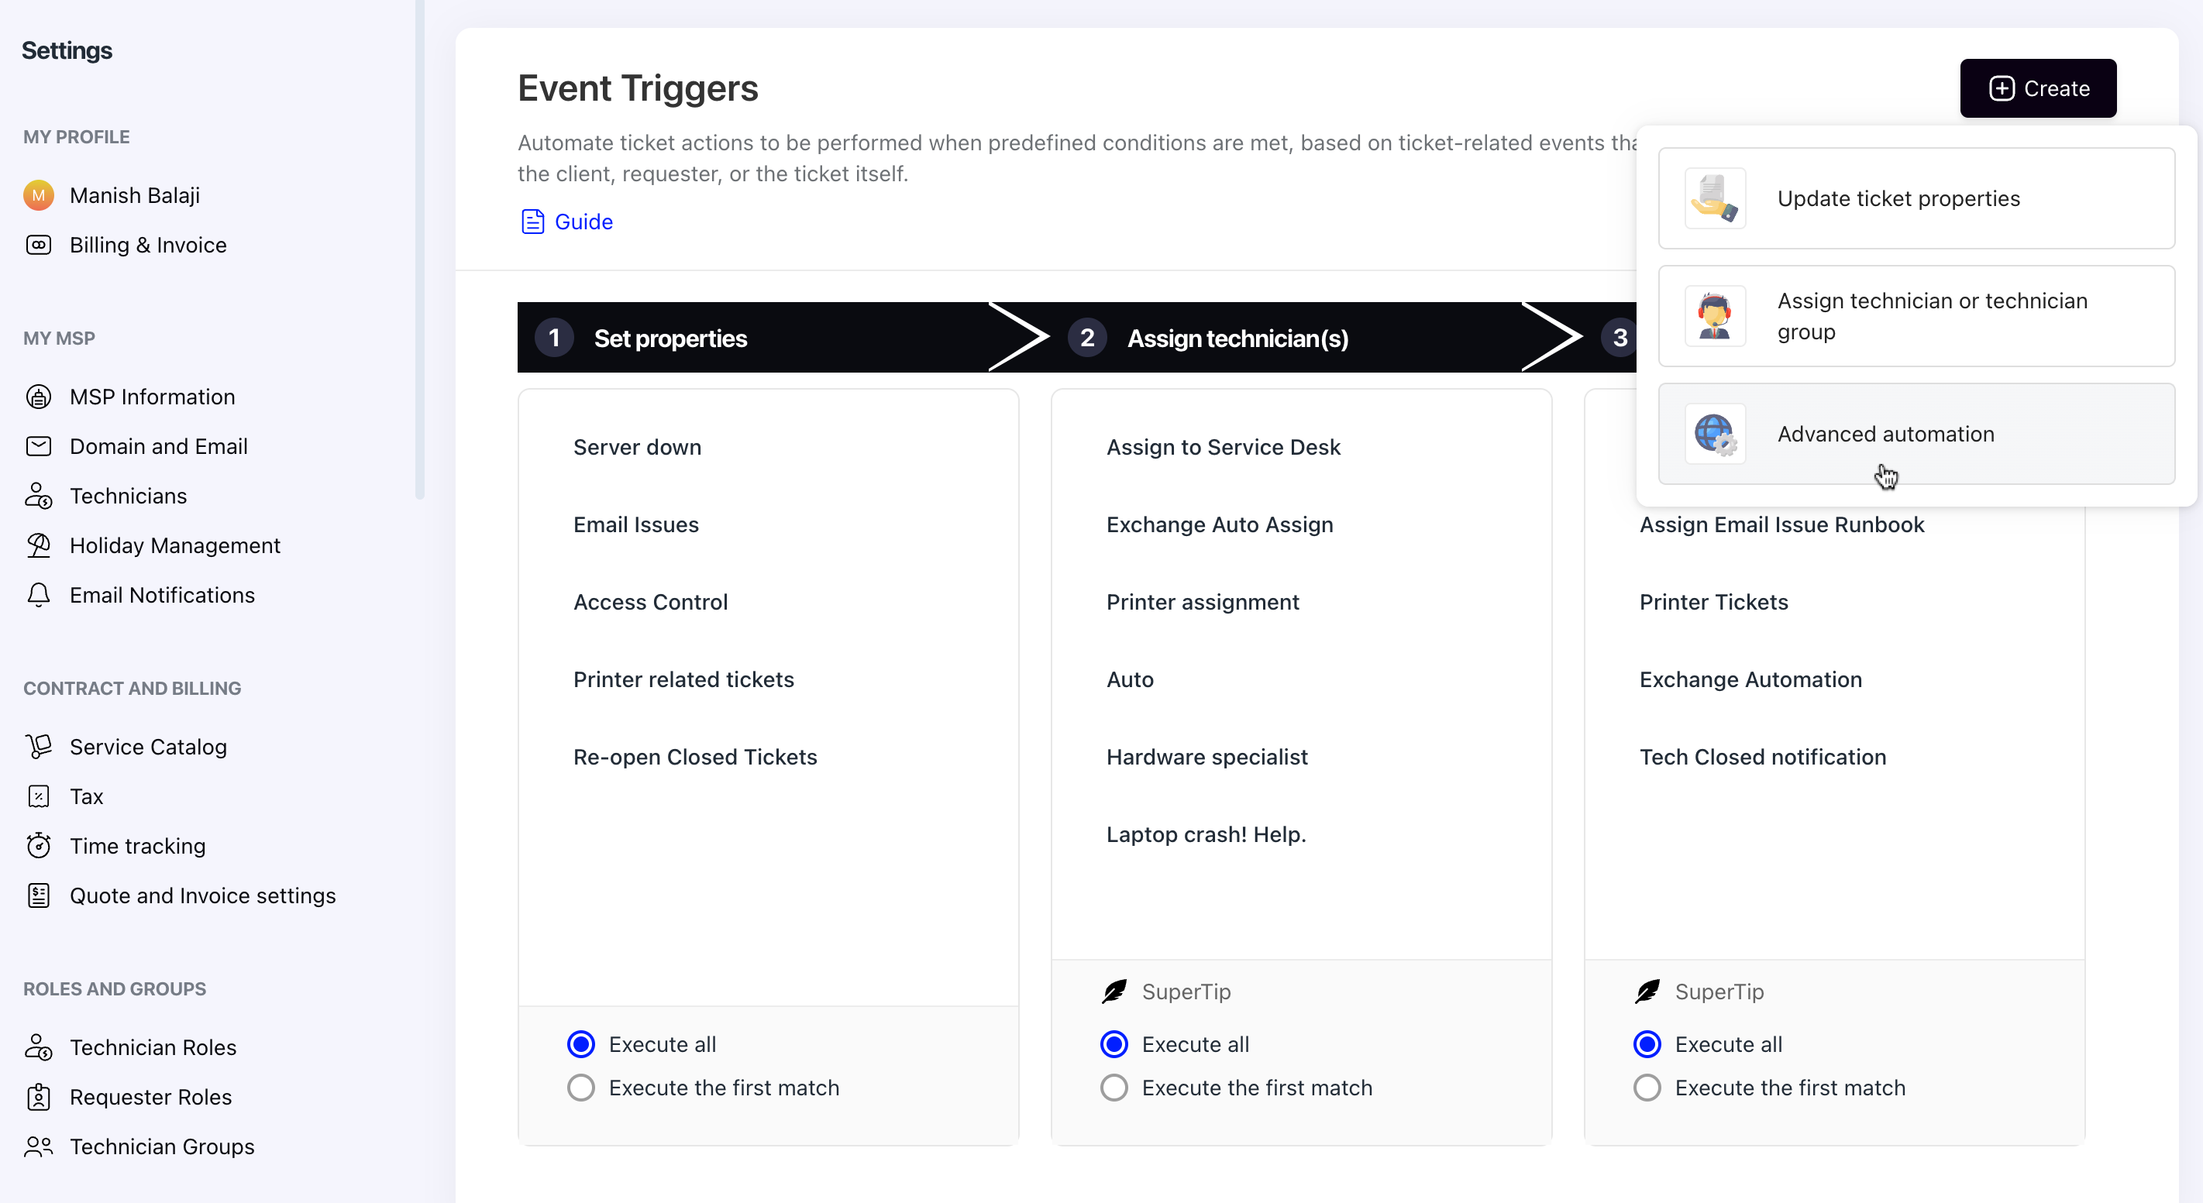Pick Assign technician or technician group
Image resolution: width=2203 pixels, height=1203 pixels.
pyautogui.click(x=1916, y=316)
